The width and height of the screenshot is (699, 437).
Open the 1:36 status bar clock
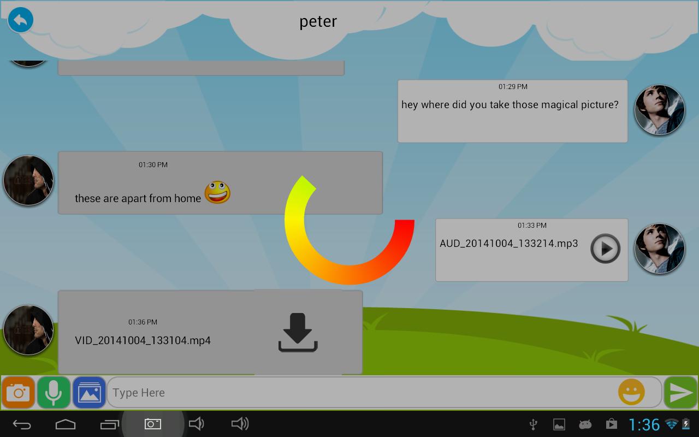644,424
